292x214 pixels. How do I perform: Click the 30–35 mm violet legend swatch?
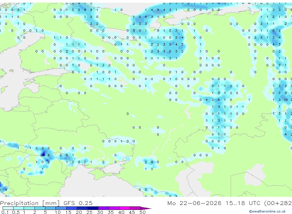tap(104, 208)
